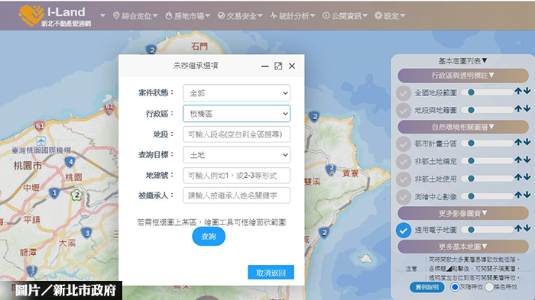Click the 臺灣桃園國際機場 airport map icon
This screenshot has width=535, height=300.
(x=41, y=140)
